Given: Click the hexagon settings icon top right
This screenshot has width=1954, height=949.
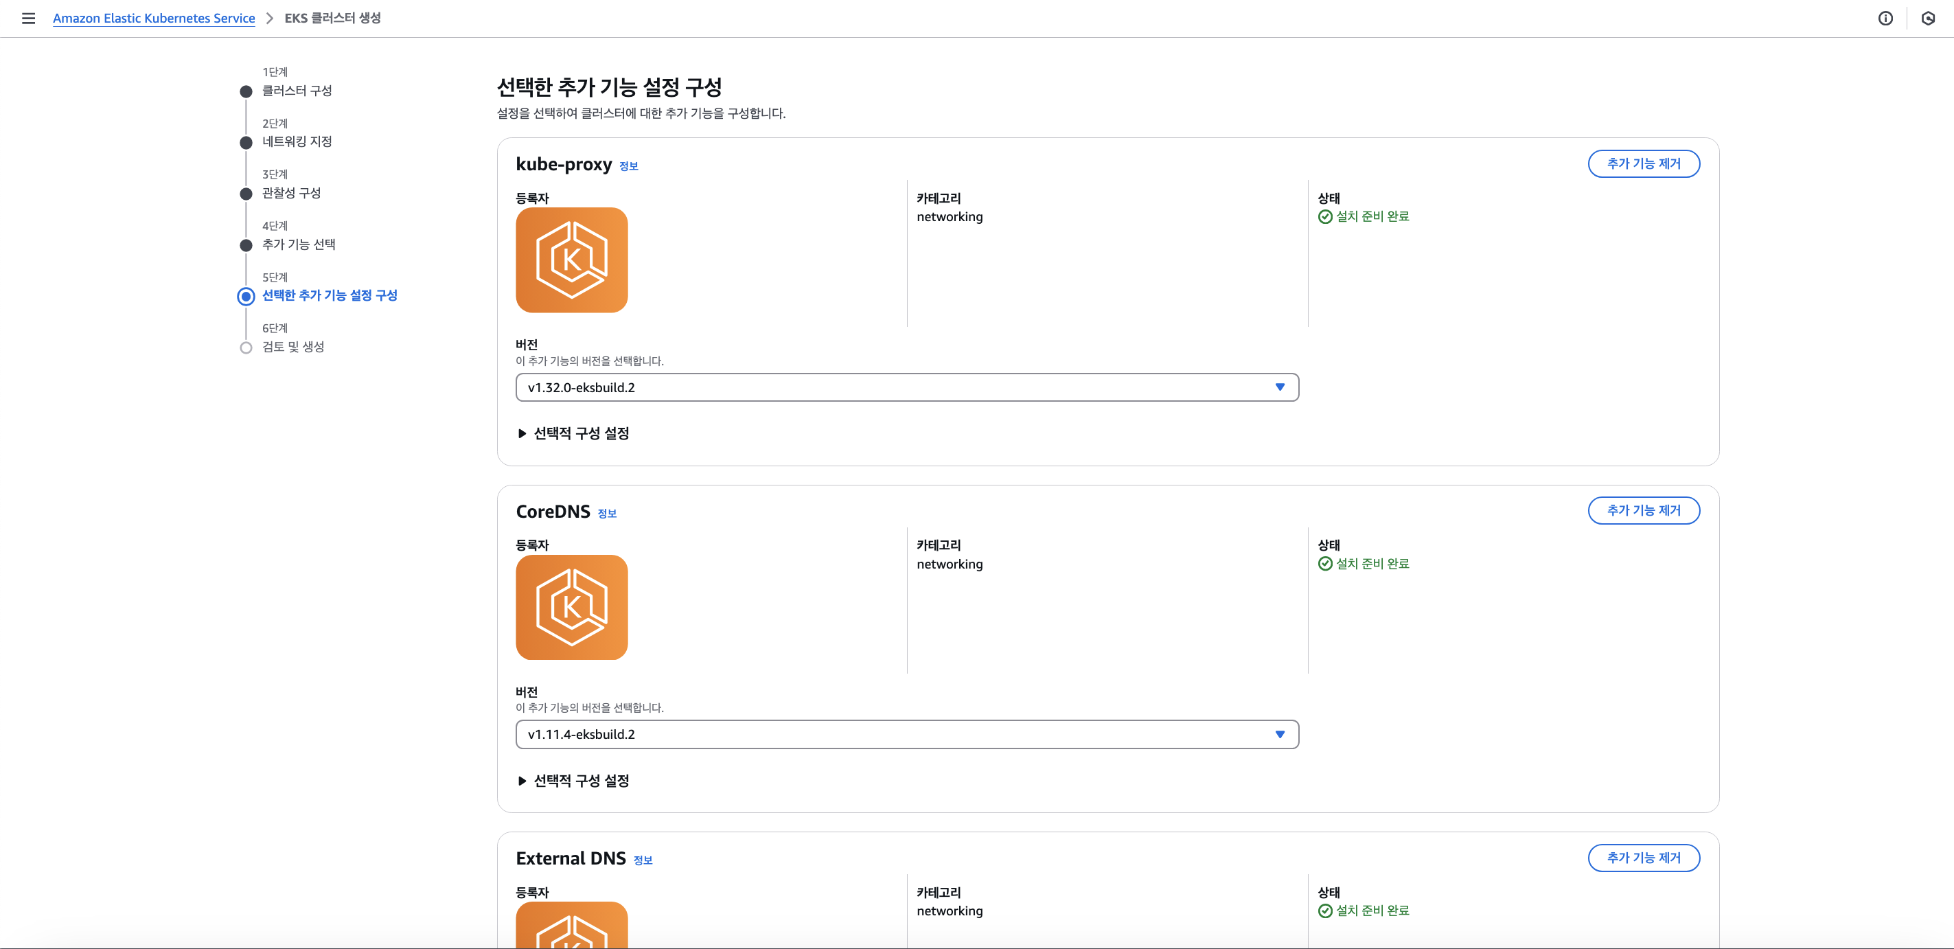Looking at the screenshot, I should (1927, 19).
